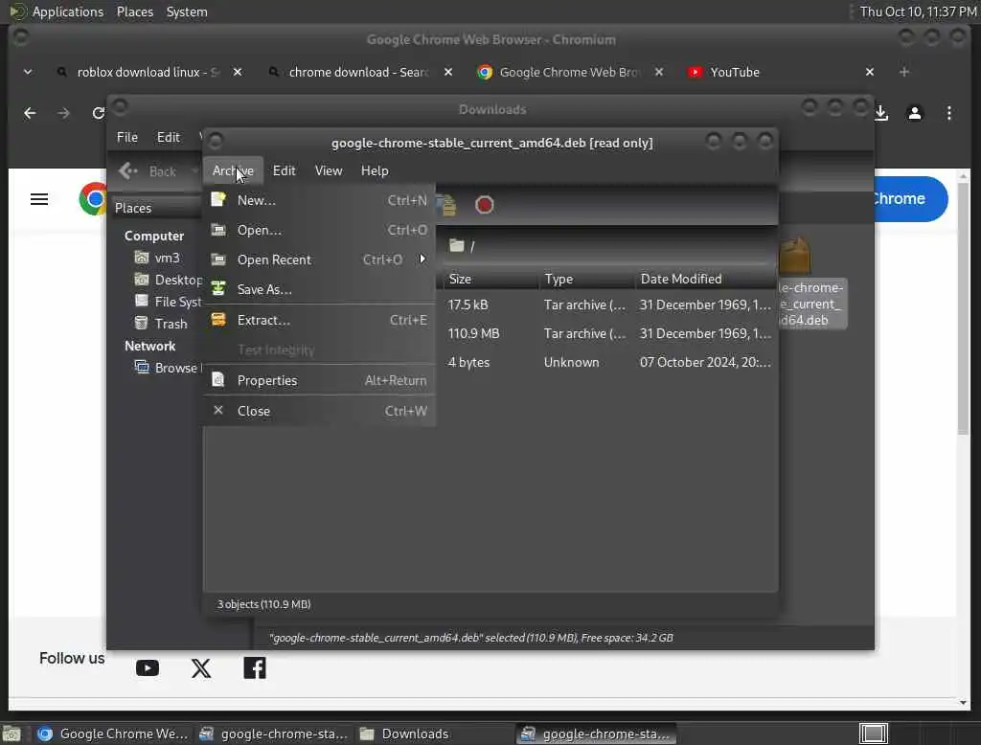Go forward in Chromium browser
Screen dimensions: 981x745
coord(63,113)
